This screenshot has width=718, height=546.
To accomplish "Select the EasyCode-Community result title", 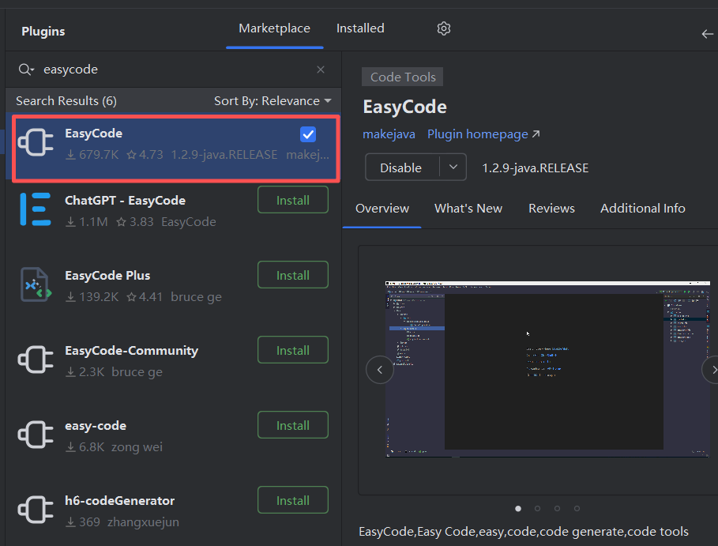I will (131, 351).
